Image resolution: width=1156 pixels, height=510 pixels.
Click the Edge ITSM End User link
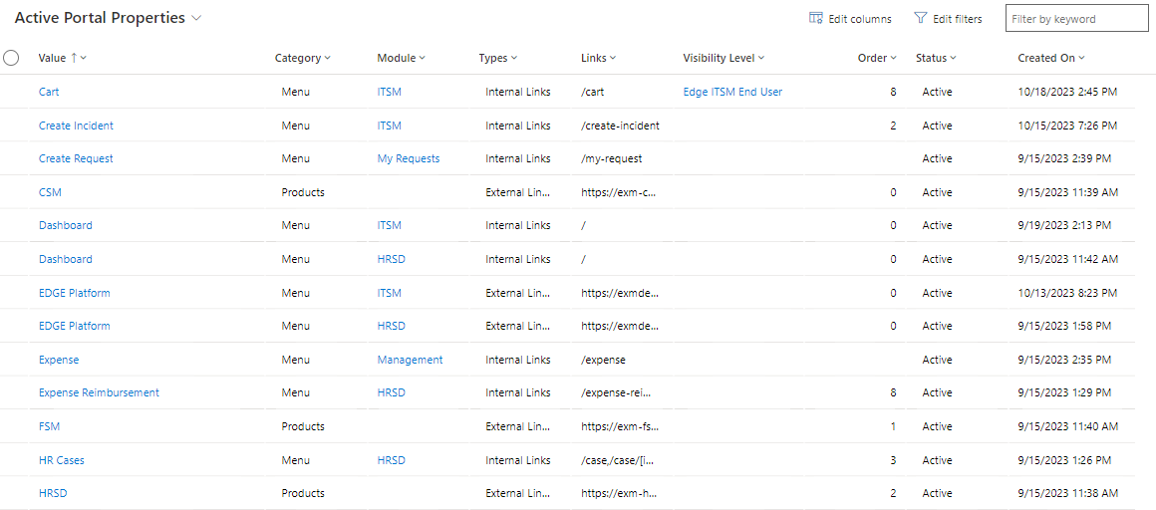[x=732, y=92]
